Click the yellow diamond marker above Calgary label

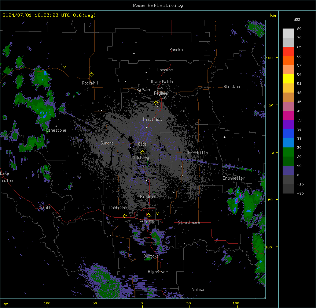(148, 215)
